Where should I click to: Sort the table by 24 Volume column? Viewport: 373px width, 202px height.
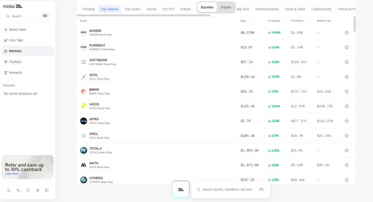pyautogui.click(x=299, y=21)
